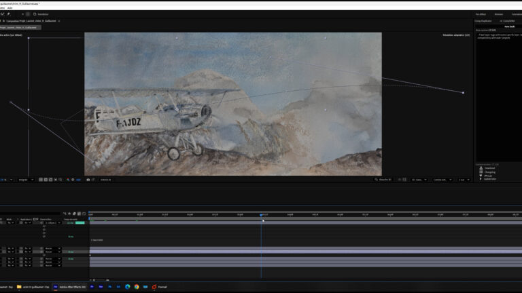Toggle the shy layers icon in timeline
Viewport: 522px width, 293px height.
click(x=69, y=214)
